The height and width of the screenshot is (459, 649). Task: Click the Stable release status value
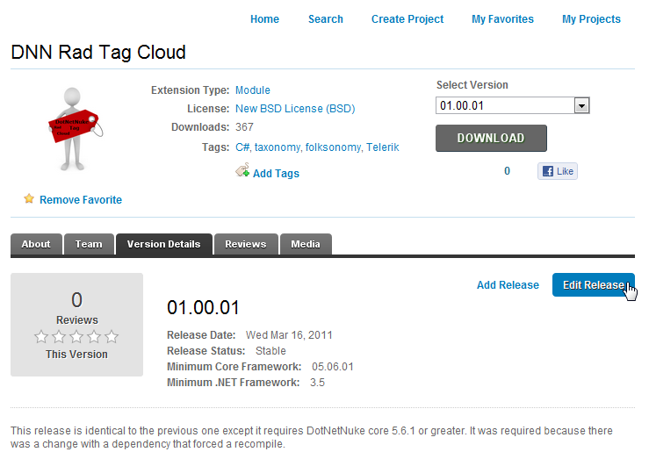(270, 351)
